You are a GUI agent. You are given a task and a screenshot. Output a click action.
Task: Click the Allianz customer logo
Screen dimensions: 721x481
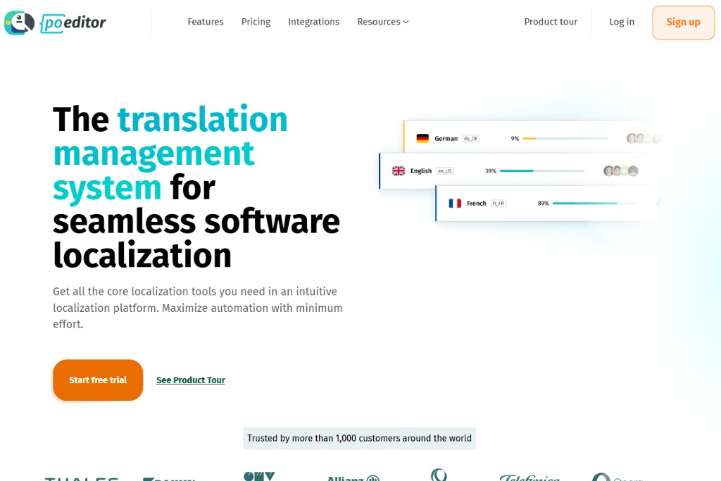point(353,477)
